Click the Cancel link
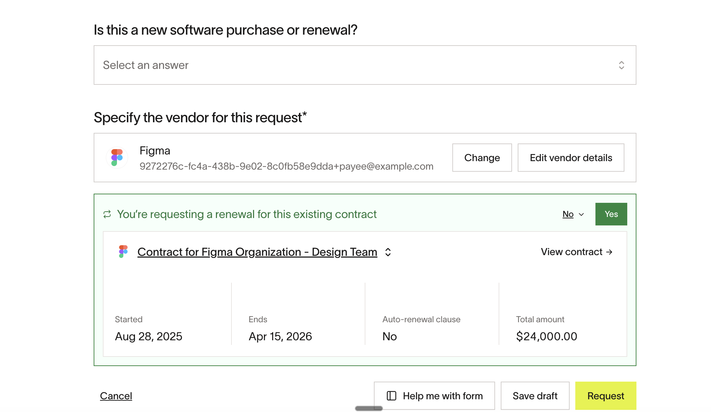Image resolution: width=711 pixels, height=412 pixels. coord(116,396)
